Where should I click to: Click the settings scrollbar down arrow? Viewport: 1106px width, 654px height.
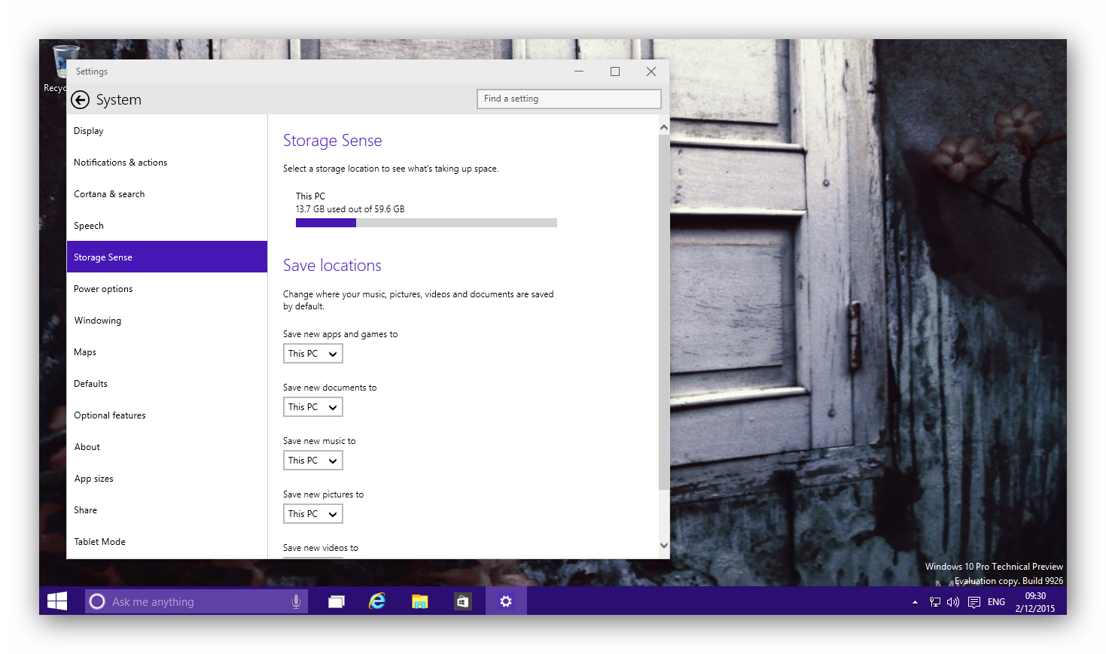coord(664,546)
